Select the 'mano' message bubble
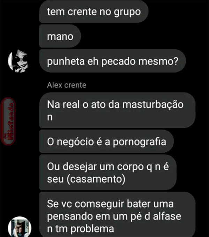The height and width of the screenshot is (237, 209). (x=60, y=36)
